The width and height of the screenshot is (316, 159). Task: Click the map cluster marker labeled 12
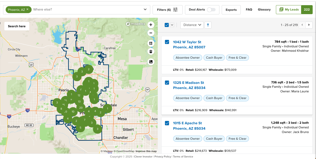(x=79, y=95)
